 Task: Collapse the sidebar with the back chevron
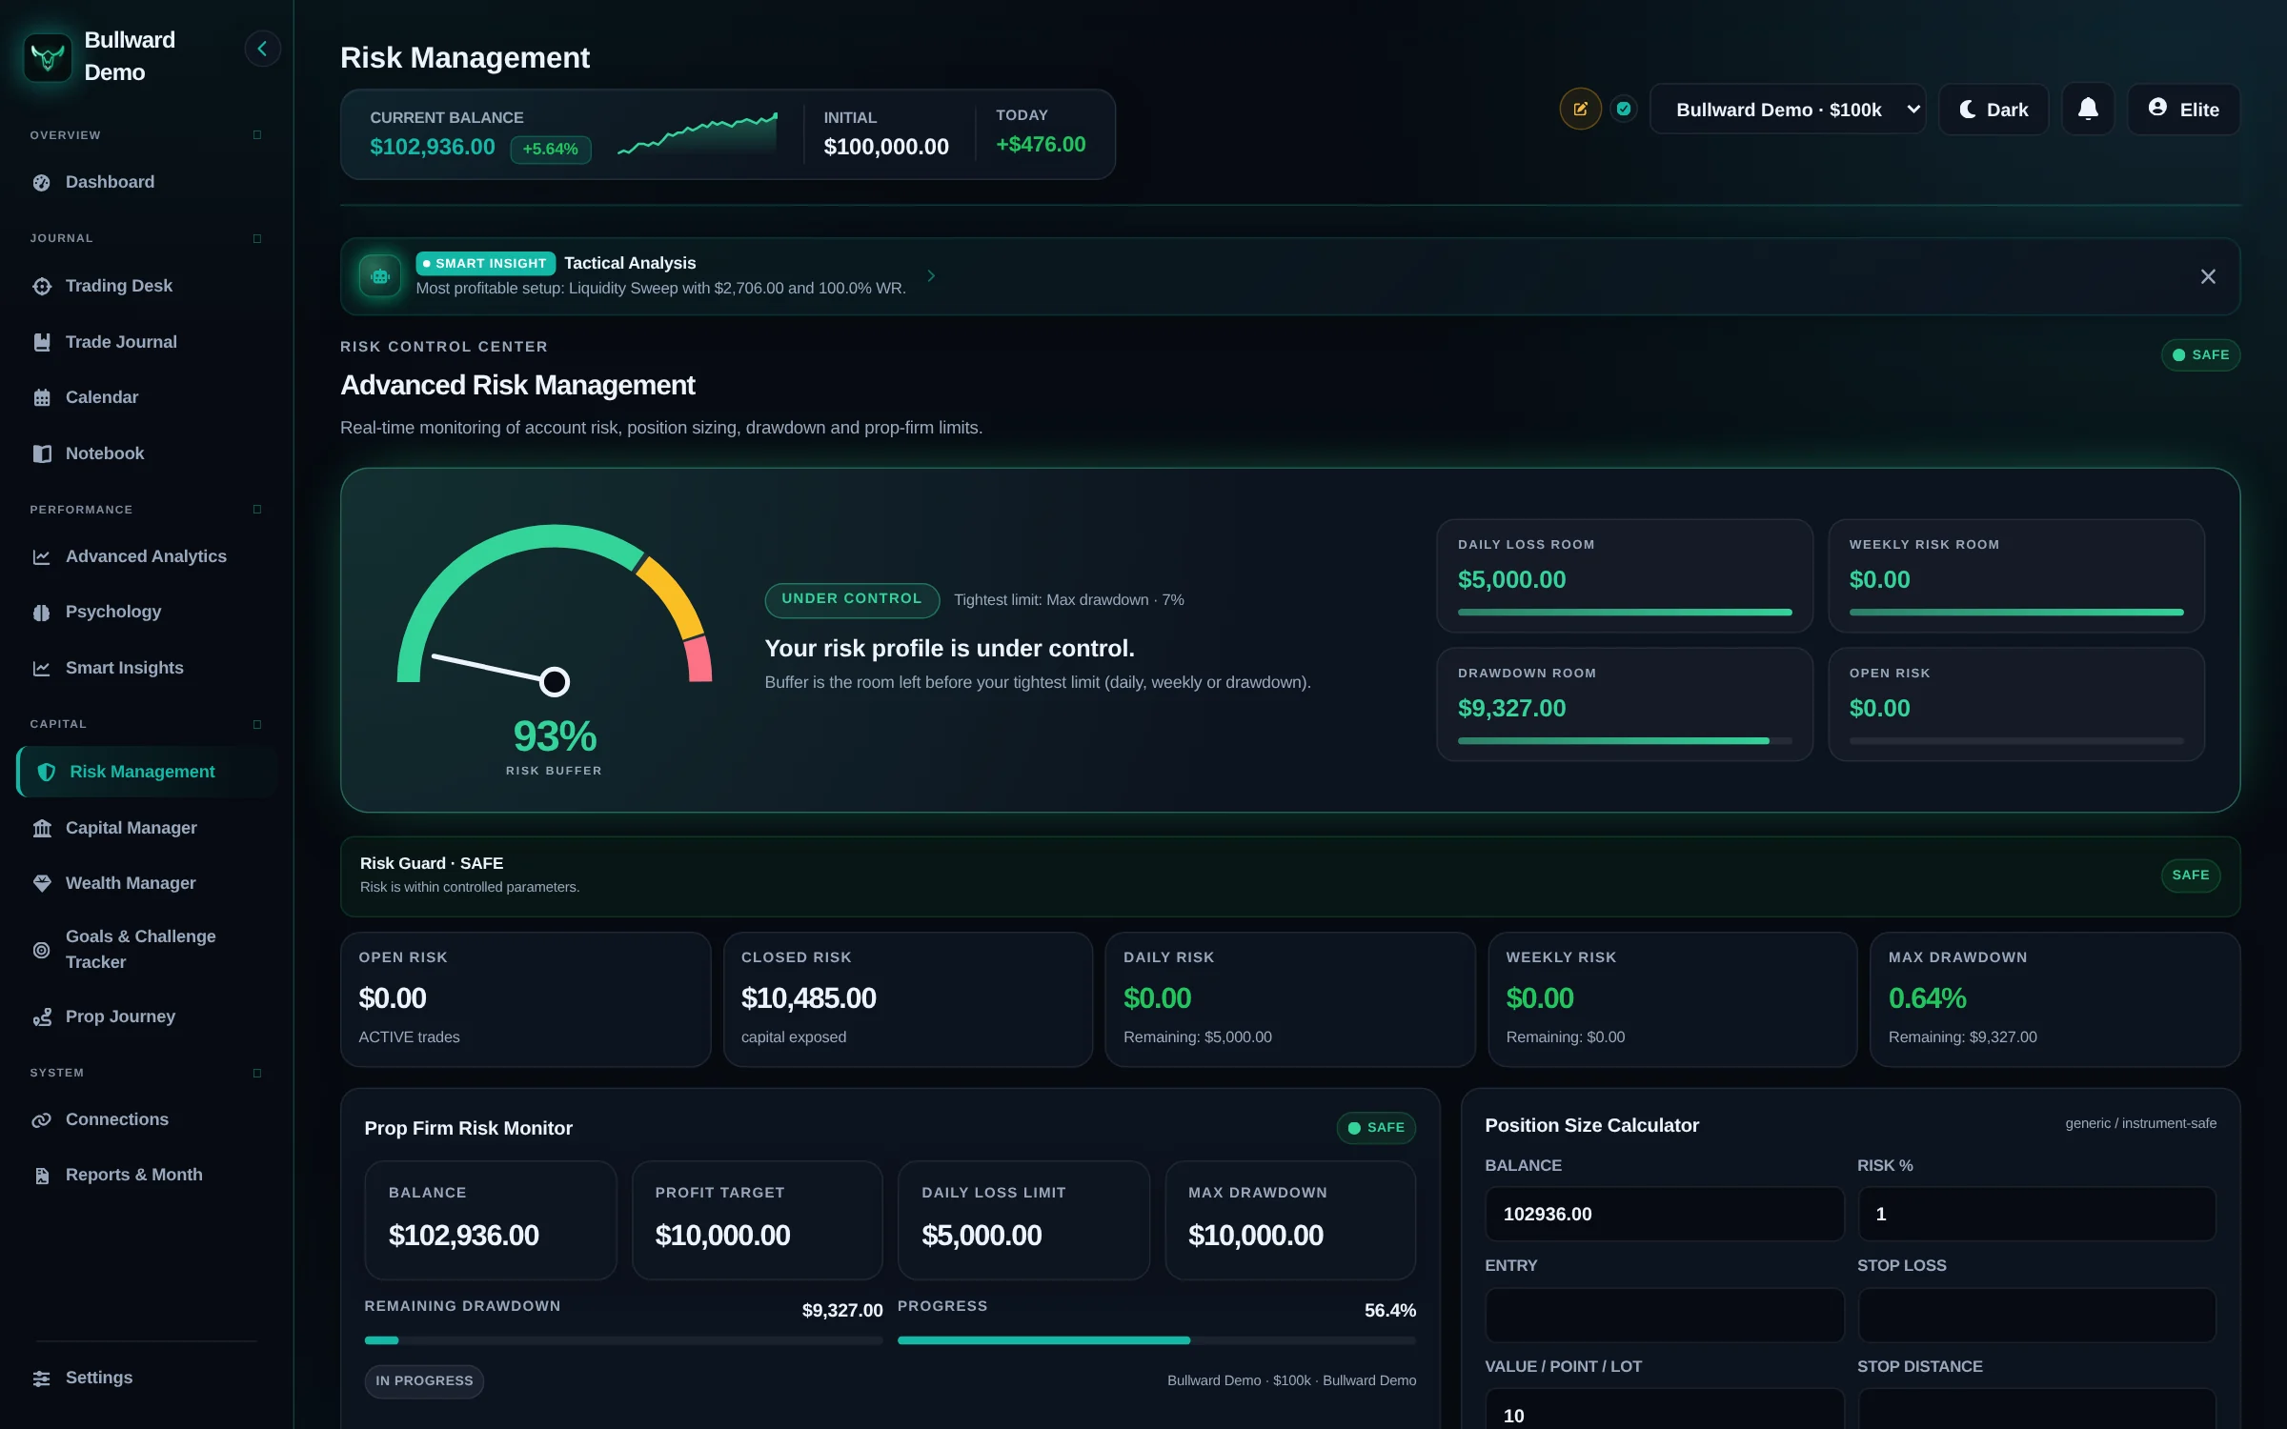(262, 49)
